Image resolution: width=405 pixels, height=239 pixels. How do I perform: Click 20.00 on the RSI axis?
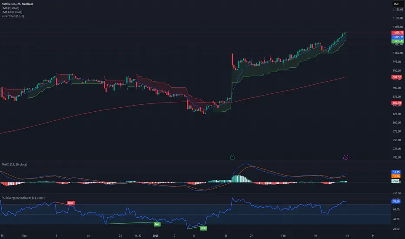[396, 229]
